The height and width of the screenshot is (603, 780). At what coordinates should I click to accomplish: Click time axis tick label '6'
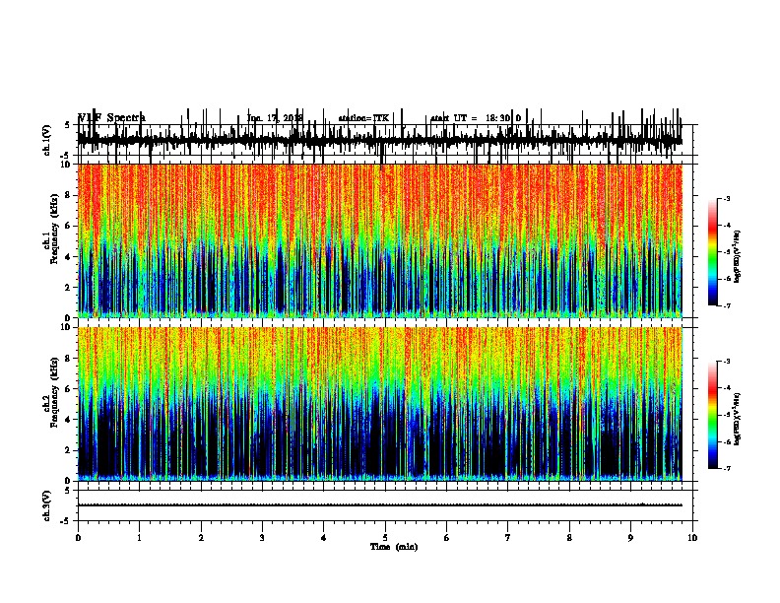(447, 538)
